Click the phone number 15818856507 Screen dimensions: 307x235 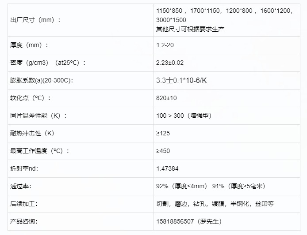[x=175, y=221]
